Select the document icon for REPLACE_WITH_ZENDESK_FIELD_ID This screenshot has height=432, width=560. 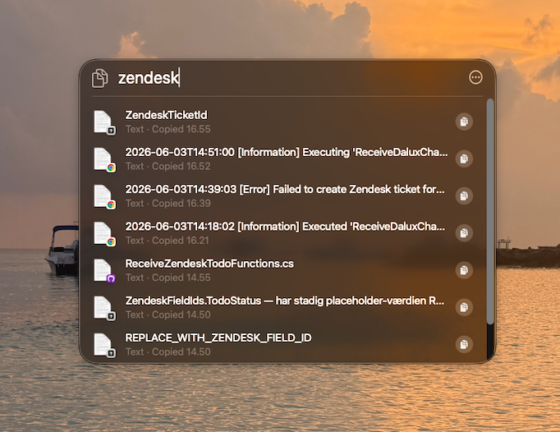click(104, 345)
